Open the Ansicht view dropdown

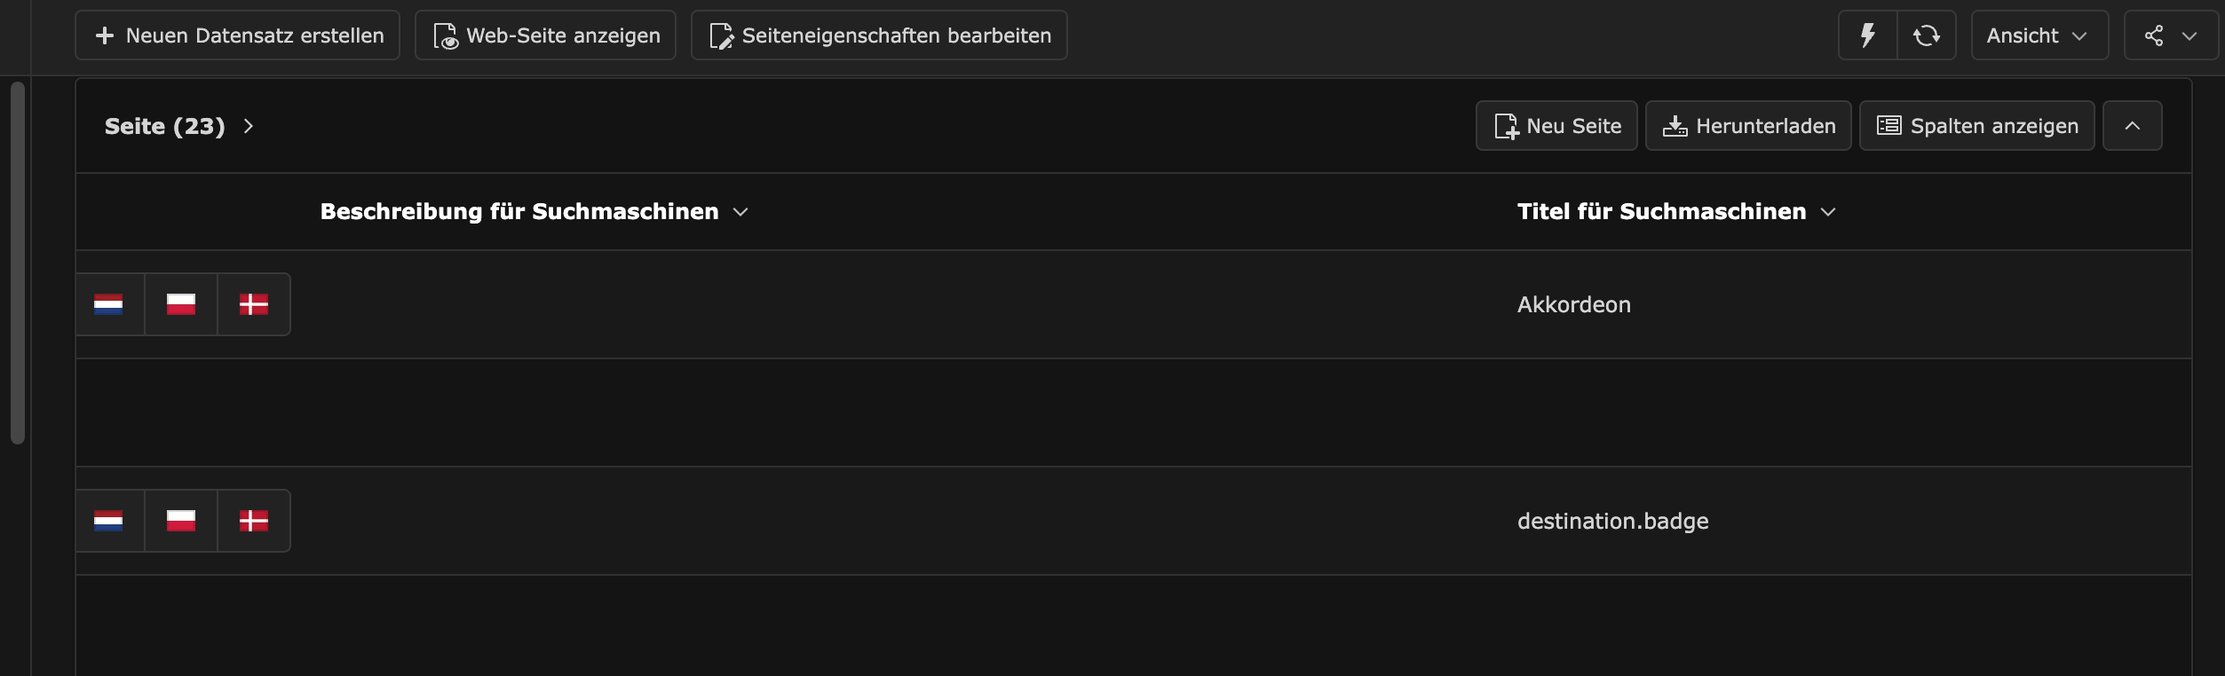pos(2039,35)
